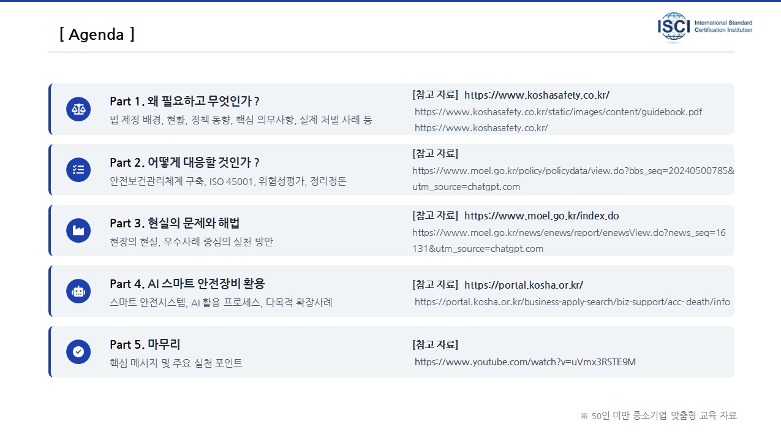Click the ISCI globe logo
The height and width of the screenshot is (440, 781).
tap(674, 27)
